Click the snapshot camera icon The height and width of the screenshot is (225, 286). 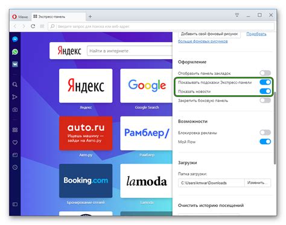pos(15,110)
